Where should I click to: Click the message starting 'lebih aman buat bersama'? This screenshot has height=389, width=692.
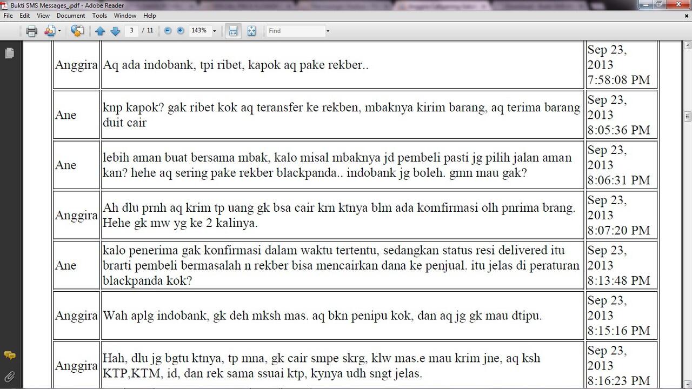tap(337, 165)
